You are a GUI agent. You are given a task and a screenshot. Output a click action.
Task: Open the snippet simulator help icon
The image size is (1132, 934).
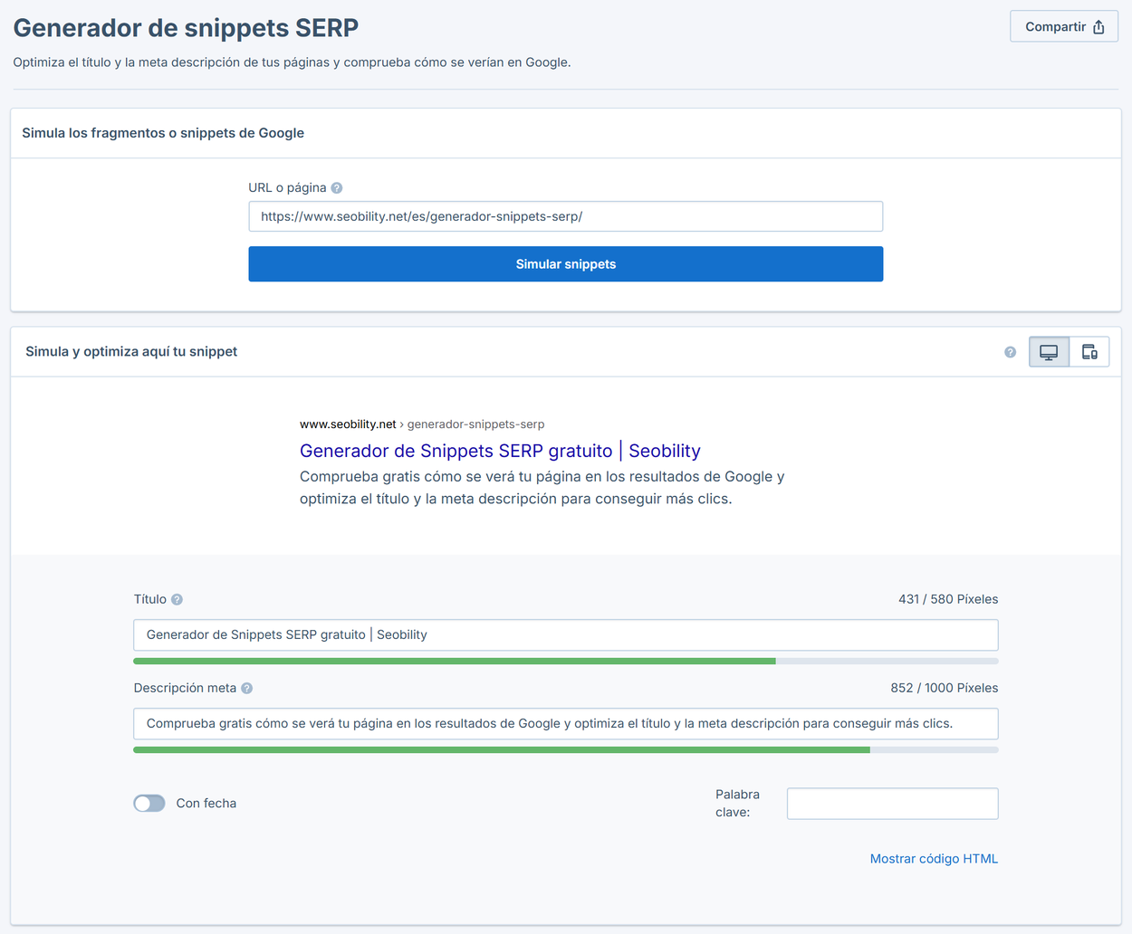[1011, 352]
